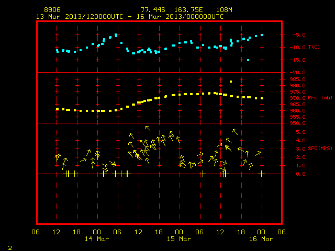Click the 15 Mar date label
The width and height of the screenshot is (335, 251).
(179, 239)
